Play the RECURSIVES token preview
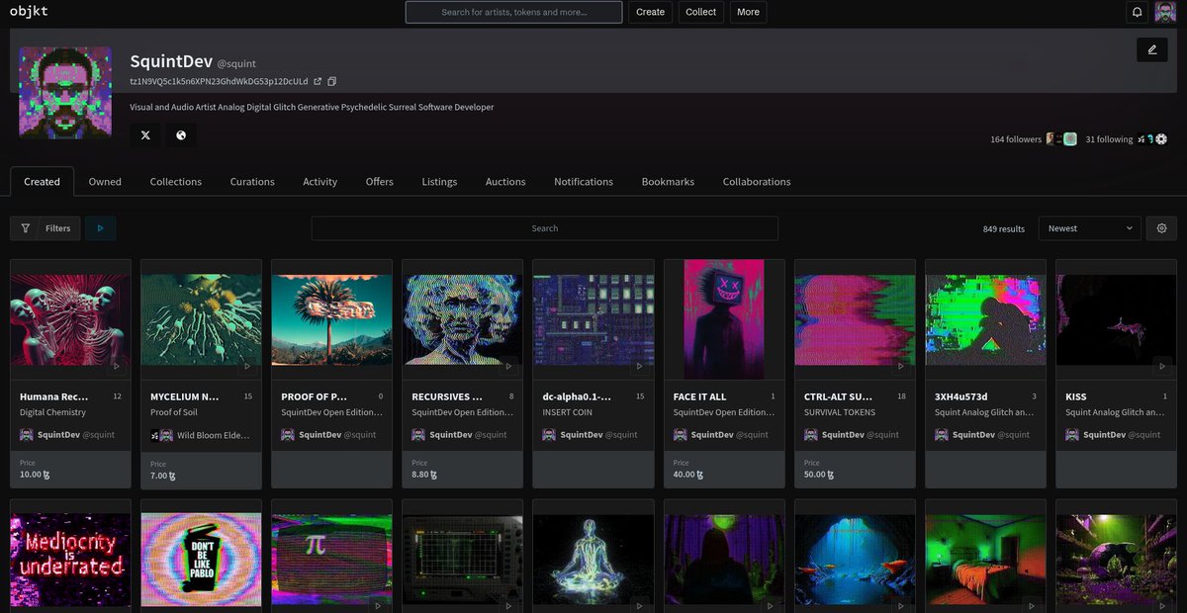This screenshot has width=1187, height=613. click(508, 366)
